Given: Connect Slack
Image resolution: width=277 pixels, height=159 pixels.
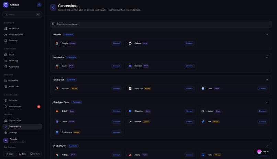Looking at the screenshot, I should click(x=117, y=66).
